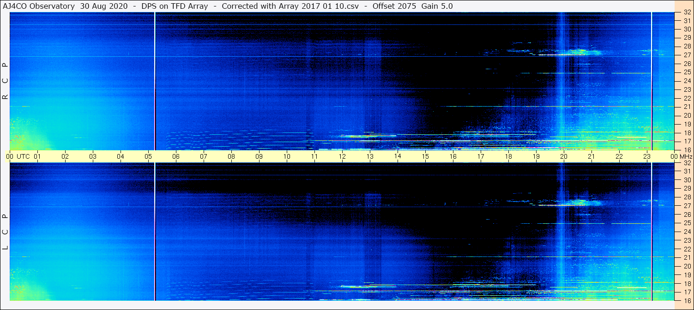This screenshot has width=694, height=310.
Task: Click the 01 hour mark on time axis
Action: (x=37, y=157)
